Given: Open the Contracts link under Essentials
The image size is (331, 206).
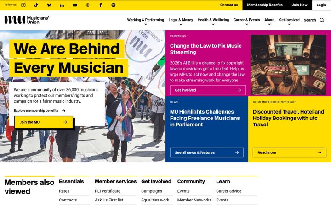Looking at the screenshot, I should pyautogui.click(x=68, y=200).
